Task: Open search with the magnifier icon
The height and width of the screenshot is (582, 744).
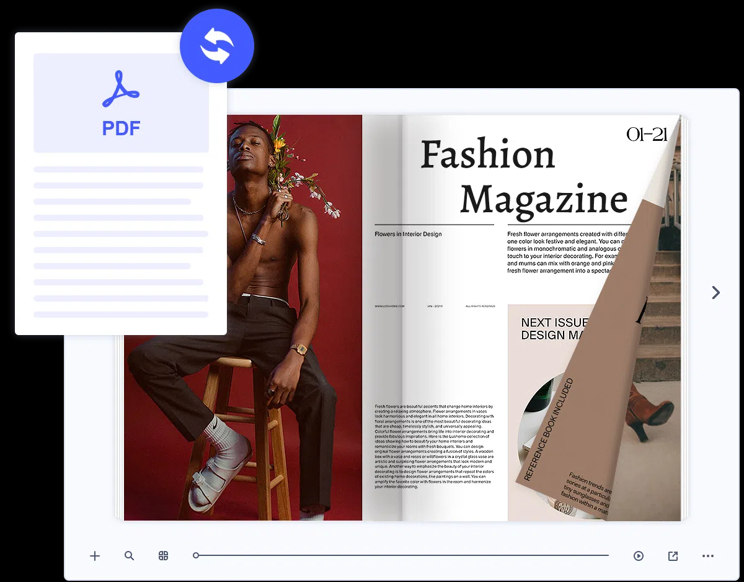Action: [x=129, y=556]
